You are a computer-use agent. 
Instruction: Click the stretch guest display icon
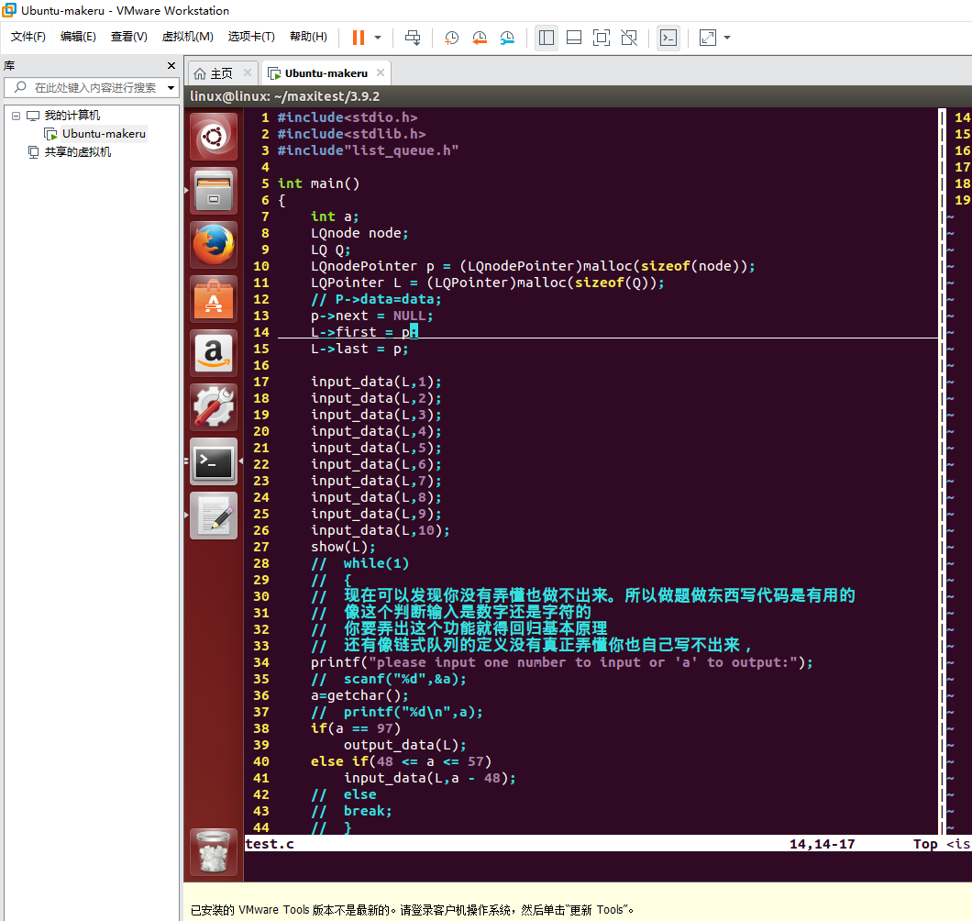point(708,38)
